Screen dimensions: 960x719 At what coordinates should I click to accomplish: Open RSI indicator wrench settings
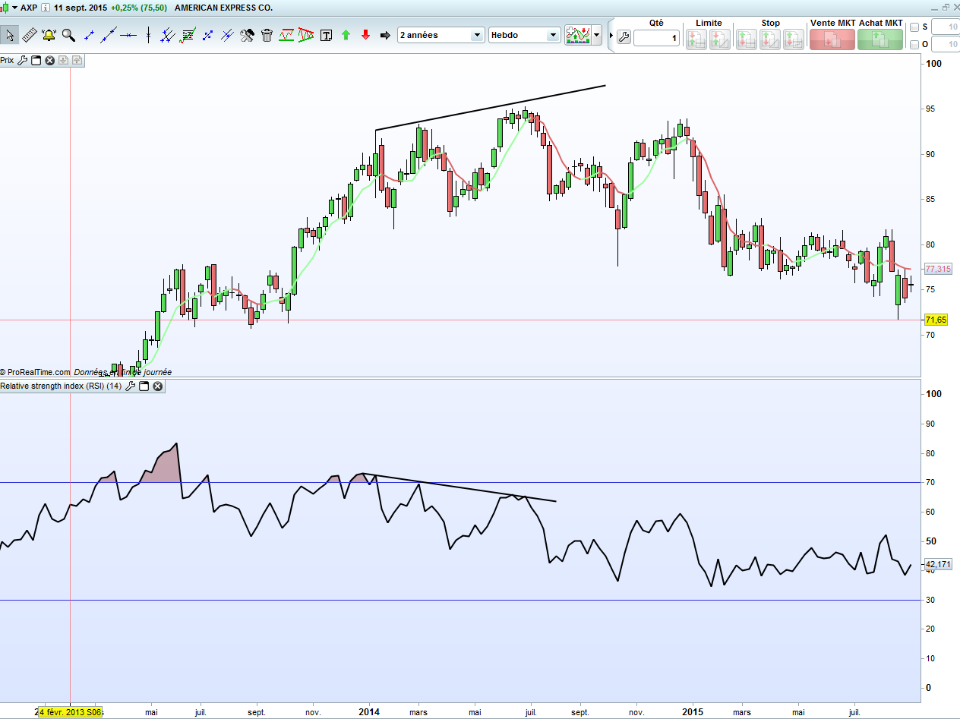(130, 386)
